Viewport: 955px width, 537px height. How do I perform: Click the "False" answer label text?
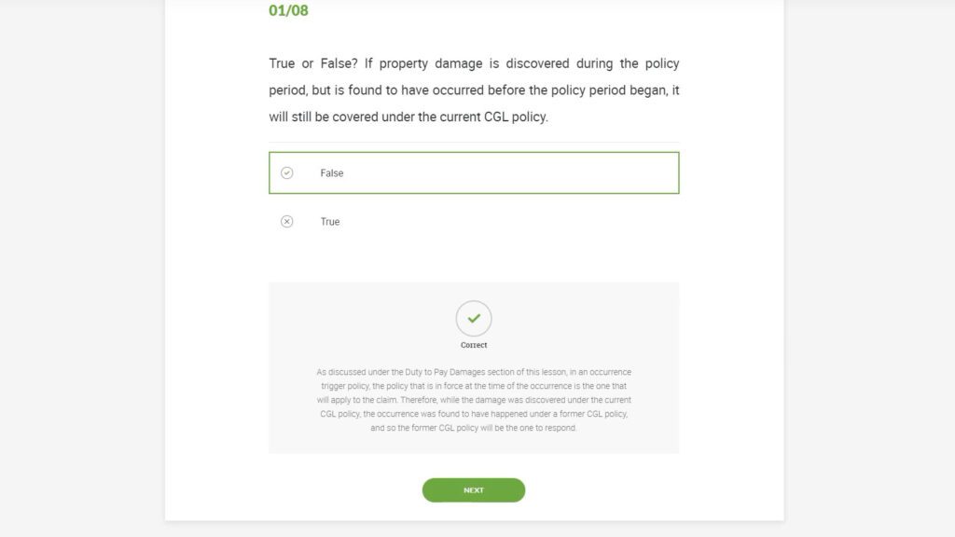332,172
